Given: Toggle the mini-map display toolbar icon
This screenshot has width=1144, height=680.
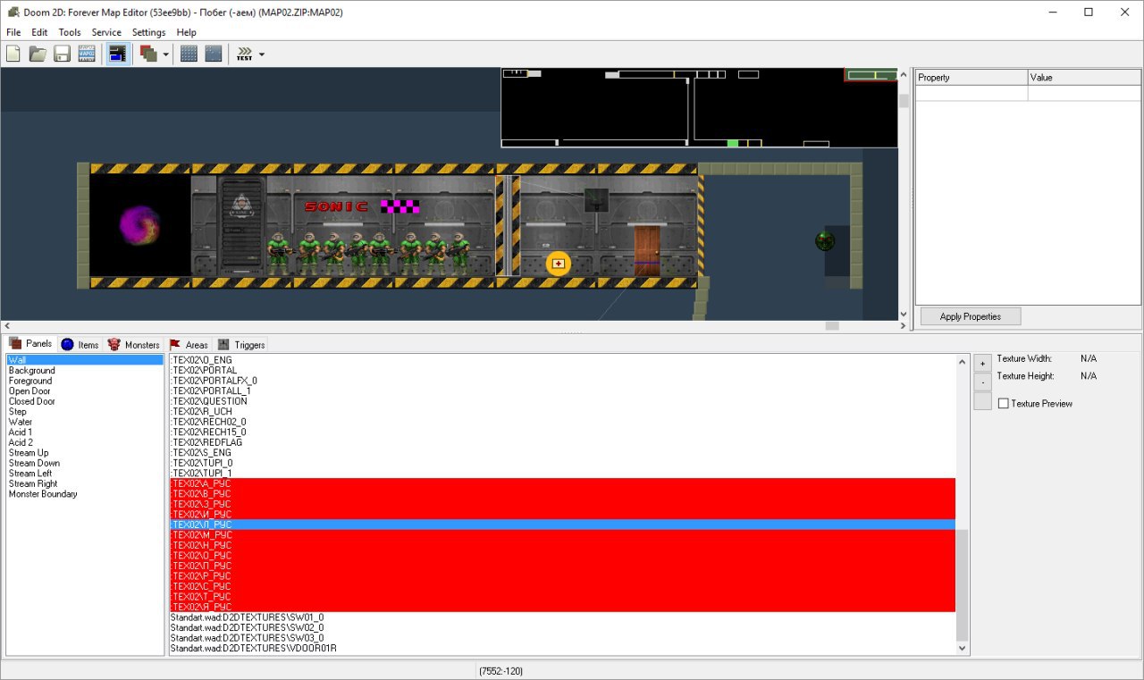Looking at the screenshot, I should click(x=117, y=55).
